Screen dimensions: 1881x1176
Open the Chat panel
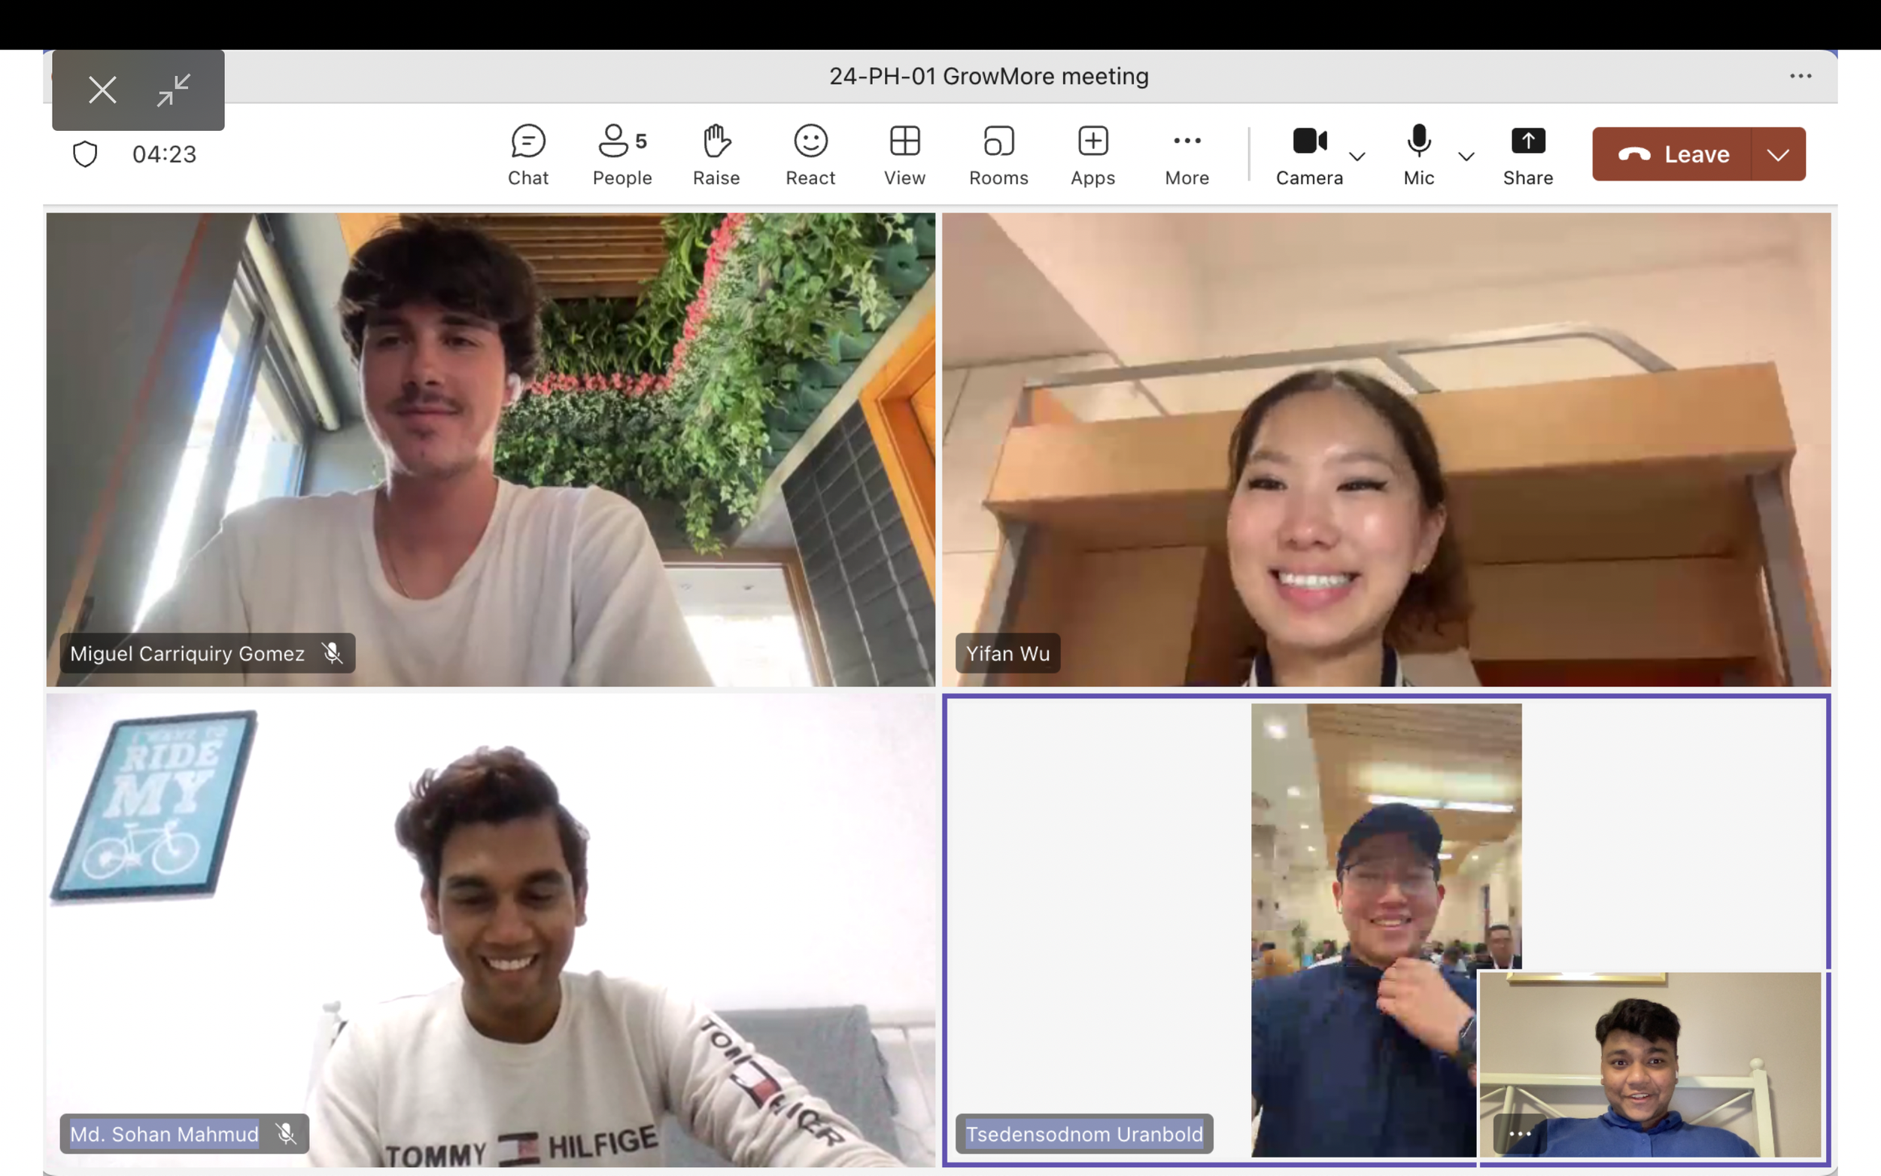click(x=528, y=155)
